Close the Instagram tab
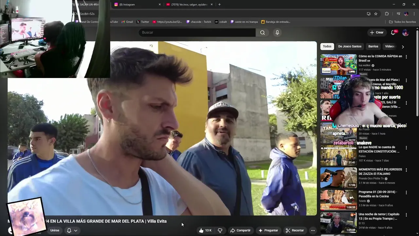This screenshot has width=419, height=236. [x=160, y=4]
